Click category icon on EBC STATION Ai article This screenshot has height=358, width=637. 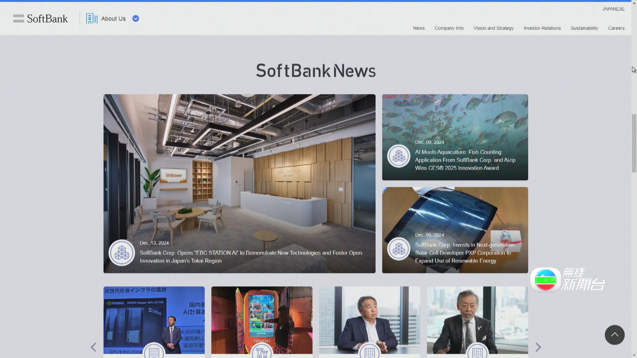pyautogui.click(x=122, y=253)
